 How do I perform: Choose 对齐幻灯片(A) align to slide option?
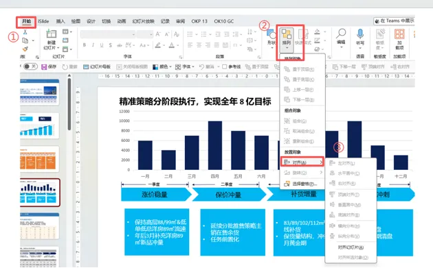point(351,247)
